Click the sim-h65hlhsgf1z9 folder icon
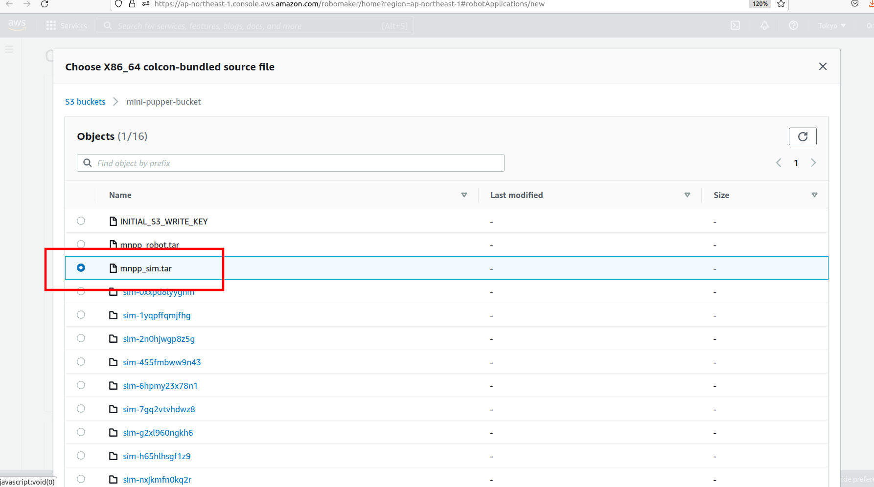 tap(113, 456)
